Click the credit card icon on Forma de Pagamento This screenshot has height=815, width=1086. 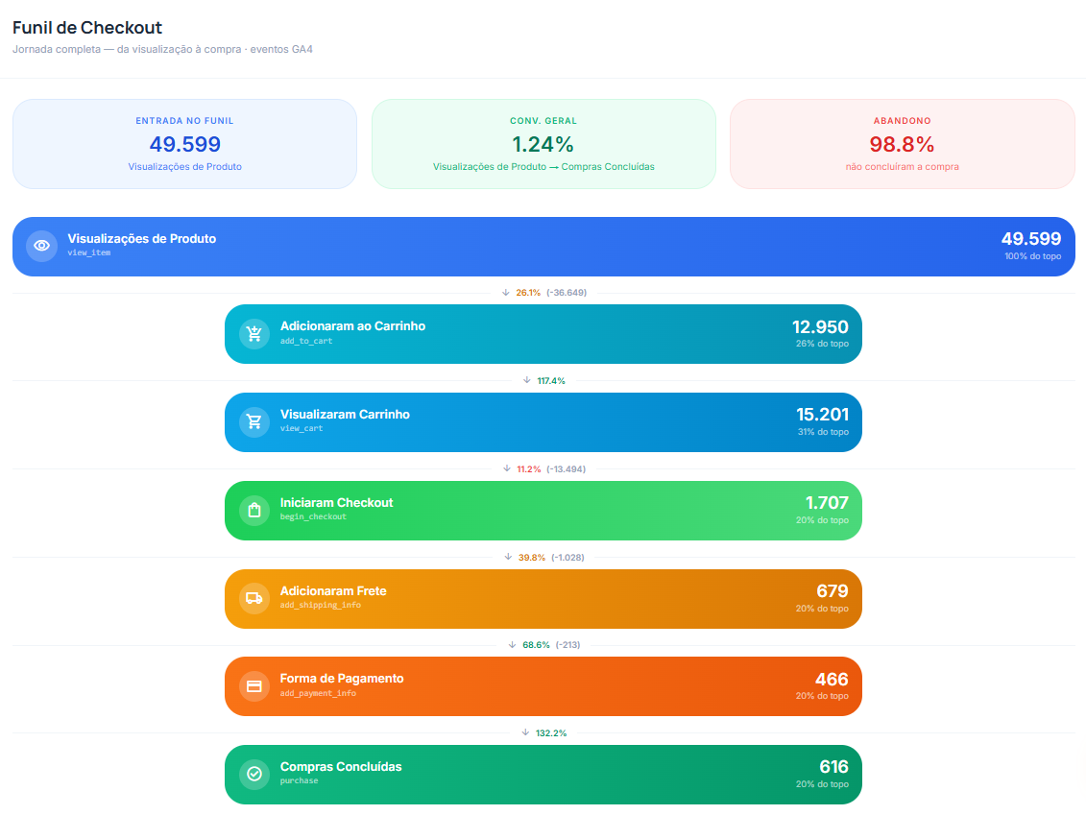click(x=254, y=686)
